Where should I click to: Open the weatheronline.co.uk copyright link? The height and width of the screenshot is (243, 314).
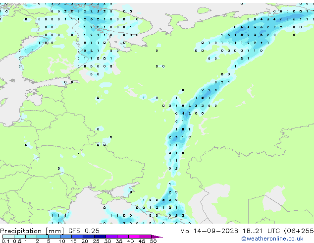tap(272, 239)
